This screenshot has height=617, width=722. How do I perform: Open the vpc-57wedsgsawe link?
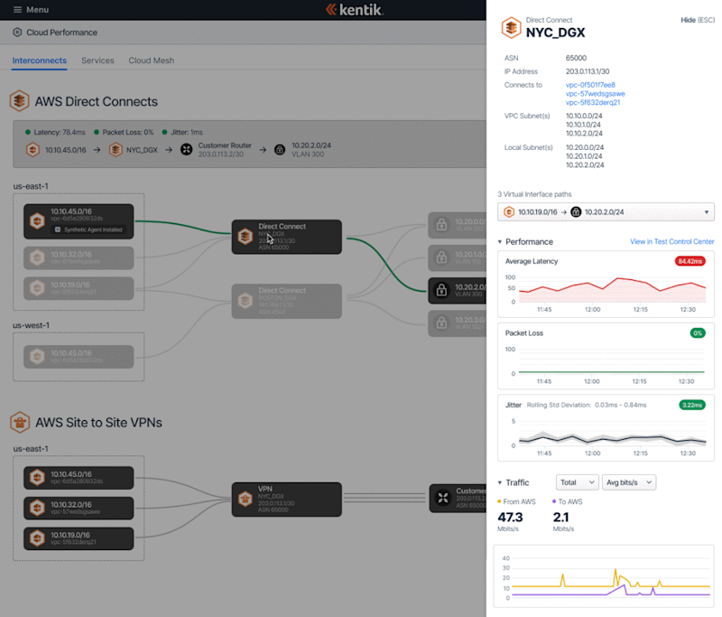click(596, 94)
